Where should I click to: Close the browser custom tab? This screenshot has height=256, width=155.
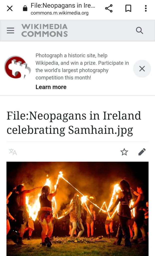pos(10,8)
